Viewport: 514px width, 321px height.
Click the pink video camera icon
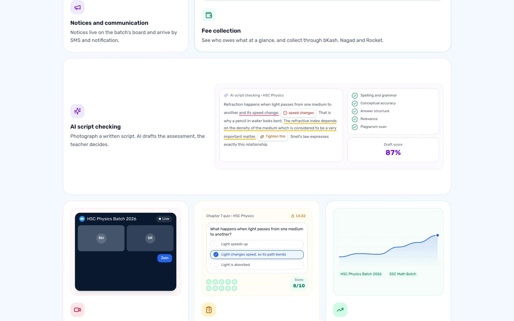pyautogui.click(x=77, y=310)
